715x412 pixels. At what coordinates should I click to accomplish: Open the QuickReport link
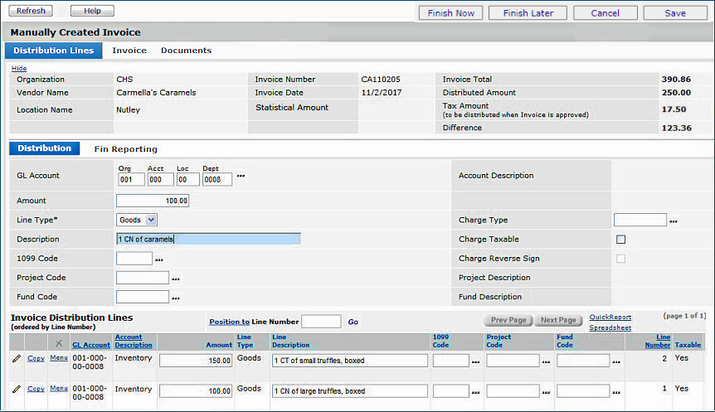coord(610,317)
